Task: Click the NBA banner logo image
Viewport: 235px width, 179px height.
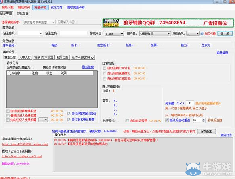Action: pyautogui.click(x=111, y=23)
